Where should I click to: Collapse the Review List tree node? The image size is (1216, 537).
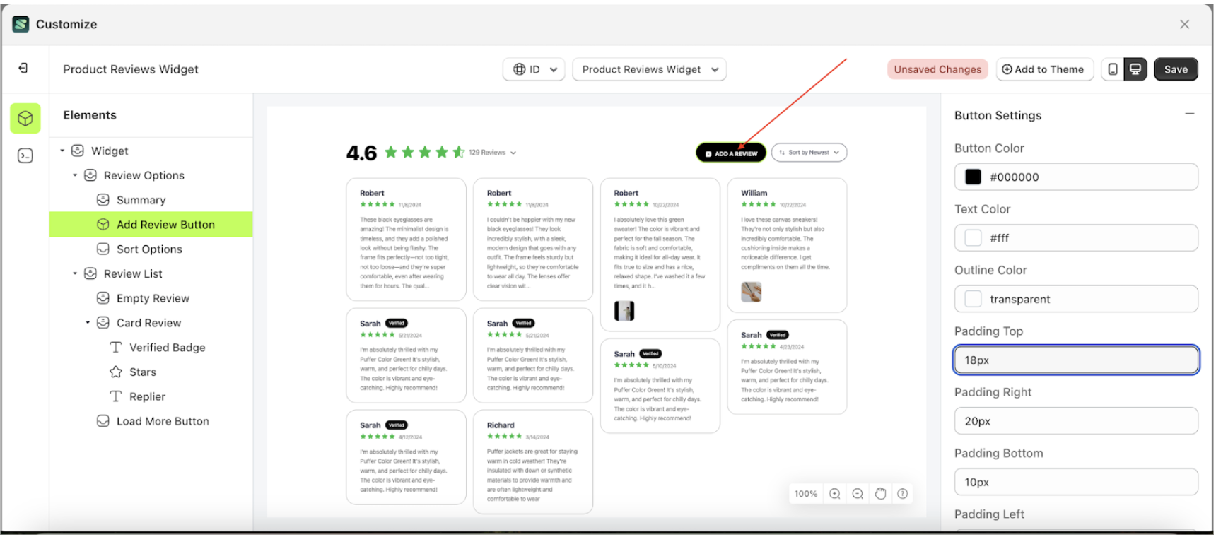pyautogui.click(x=75, y=273)
